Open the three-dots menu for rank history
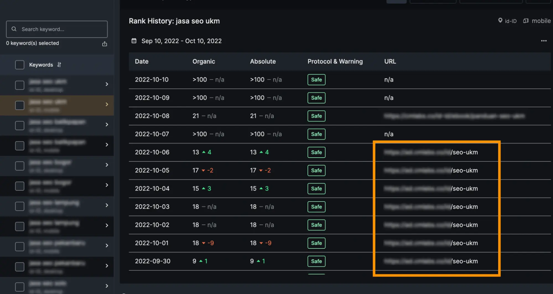Viewport: 553px width, 294px height. pyautogui.click(x=544, y=41)
